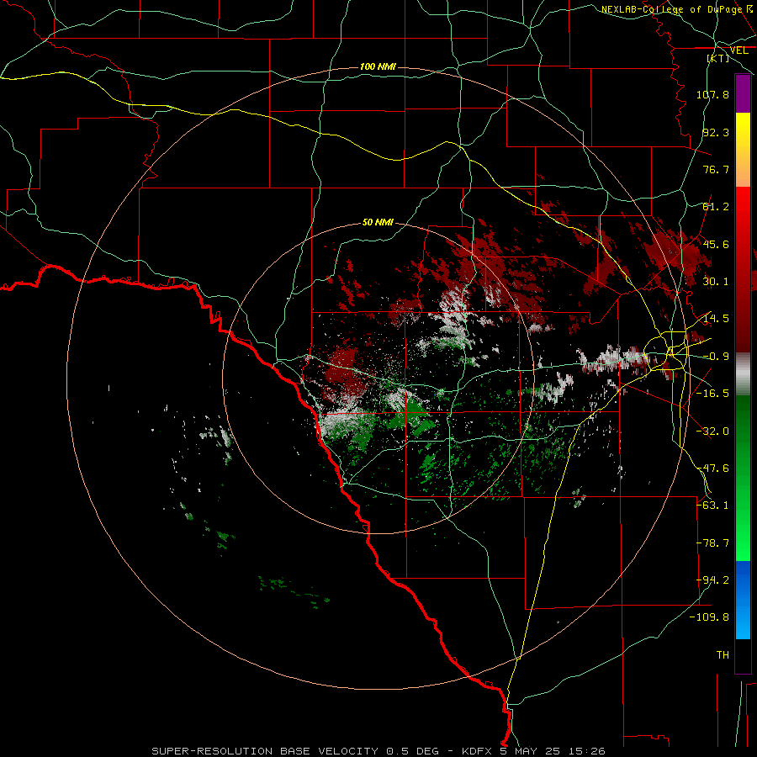Screen dimensions: 757x757
Task: Click the TH threshold label in legend
Action: (x=723, y=655)
